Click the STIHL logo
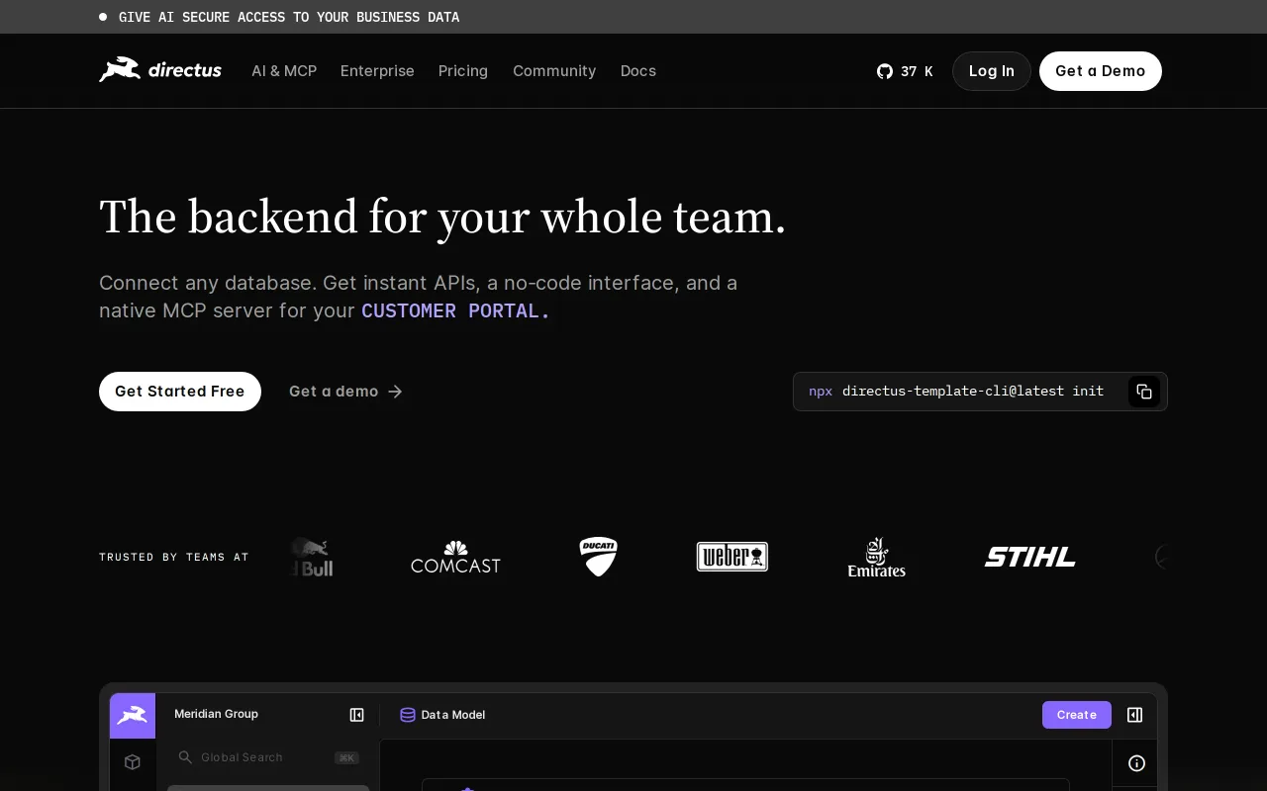Image resolution: width=1267 pixels, height=791 pixels. coord(1029,558)
